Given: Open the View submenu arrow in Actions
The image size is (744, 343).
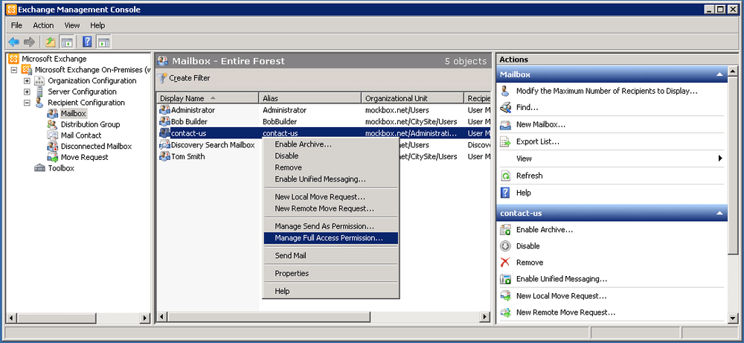Looking at the screenshot, I should click(720, 158).
